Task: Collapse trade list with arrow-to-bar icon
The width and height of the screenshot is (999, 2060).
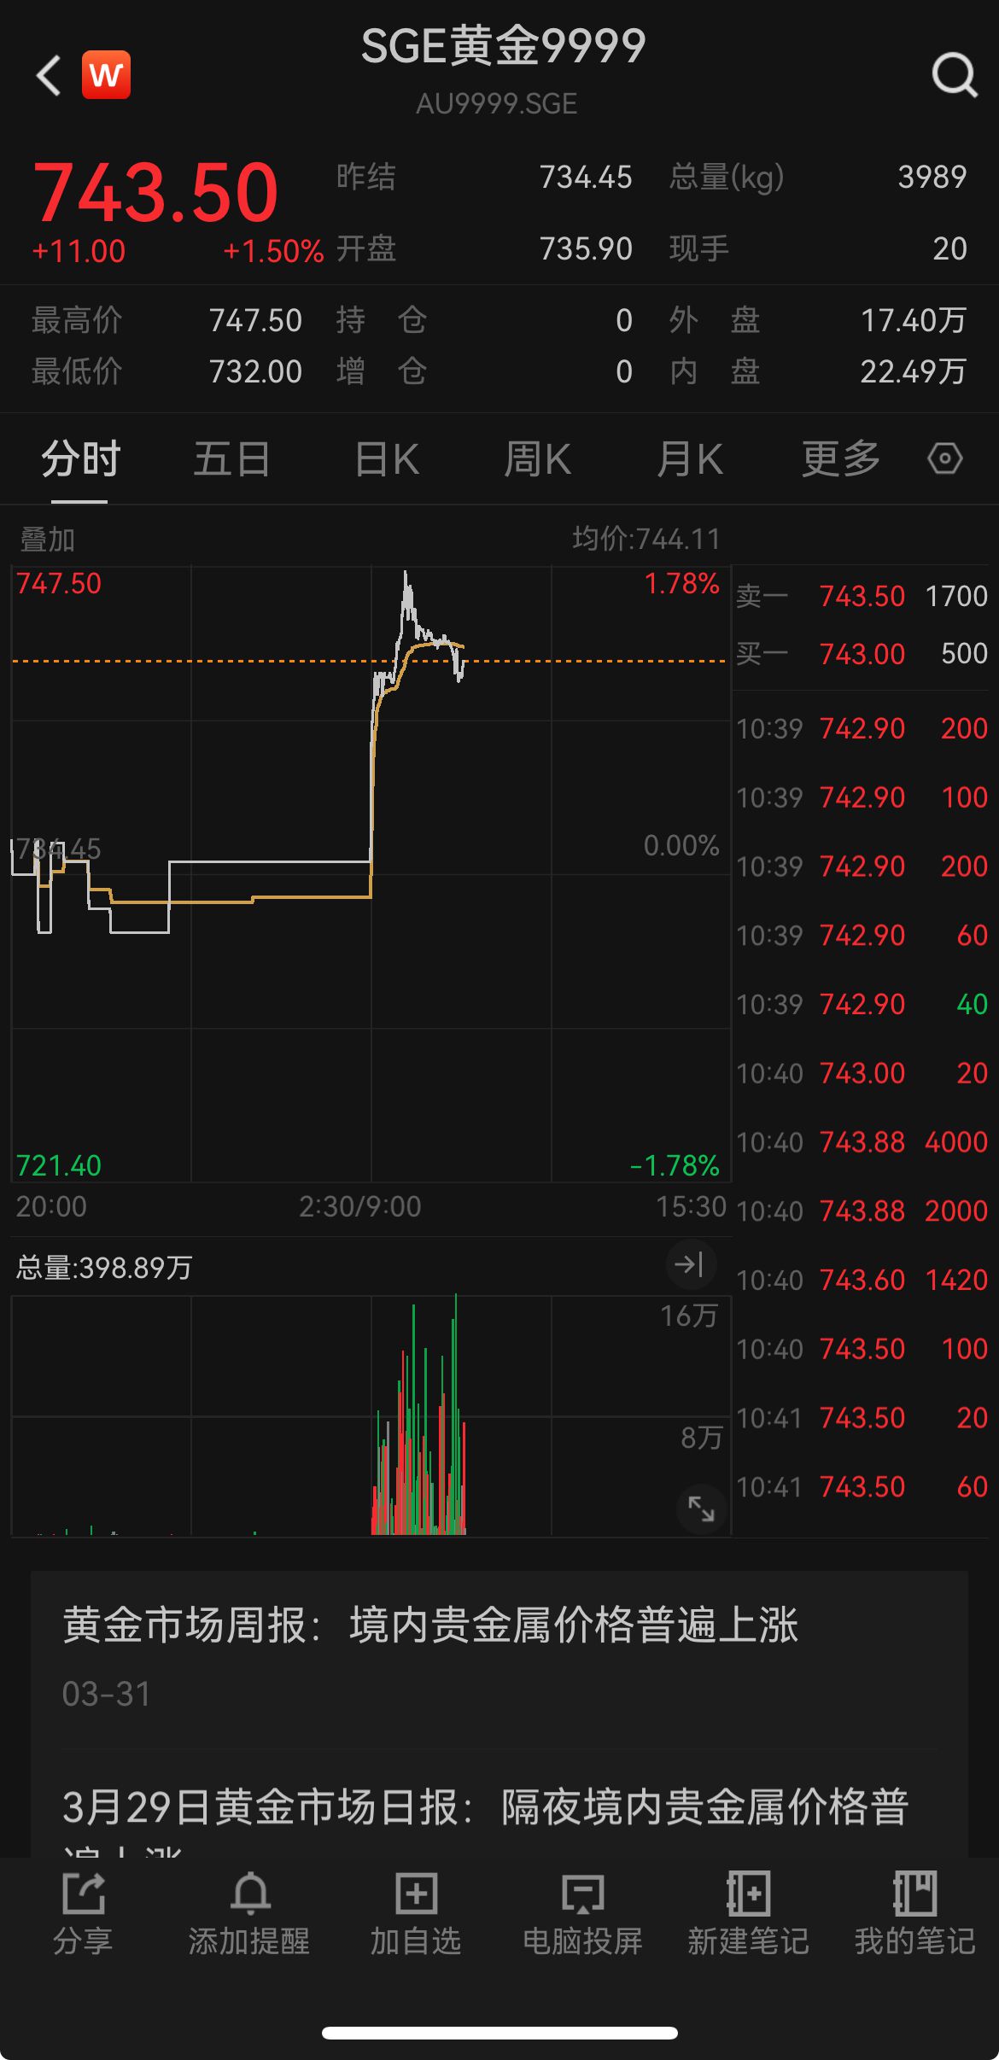Action: click(x=690, y=1264)
